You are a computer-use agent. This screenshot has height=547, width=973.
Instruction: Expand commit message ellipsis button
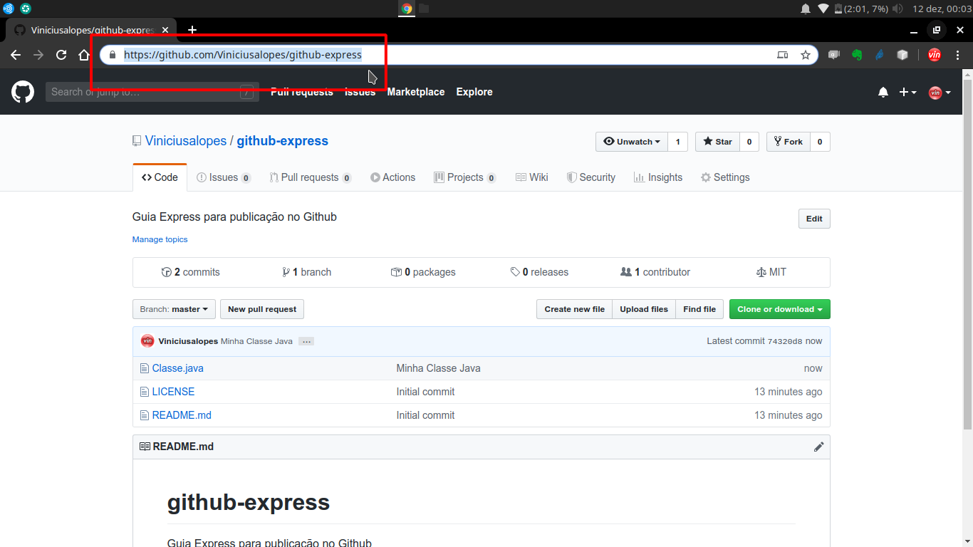coord(306,341)
